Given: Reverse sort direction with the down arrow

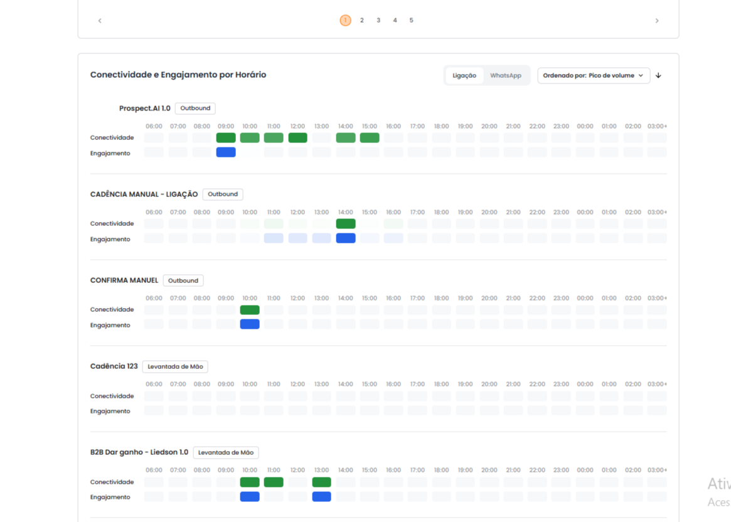Looking at the screenshot, I should pos(658,75).
